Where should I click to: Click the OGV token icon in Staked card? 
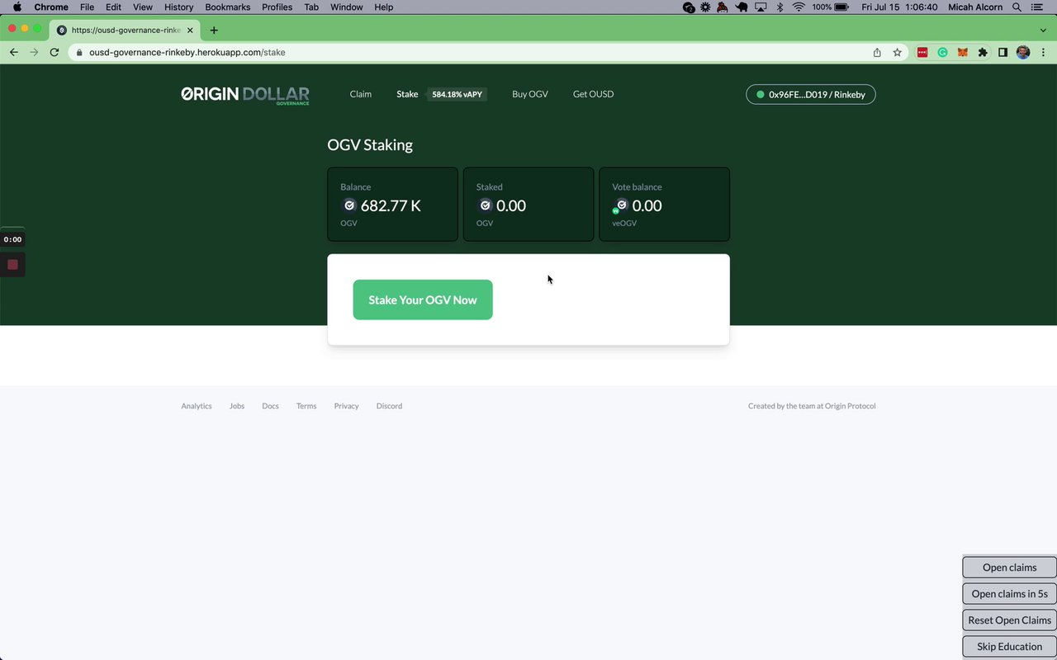tap(485, 205)
